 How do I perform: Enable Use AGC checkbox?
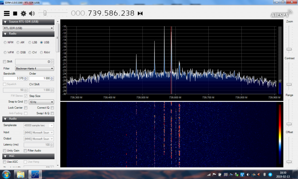pos(5,162)
